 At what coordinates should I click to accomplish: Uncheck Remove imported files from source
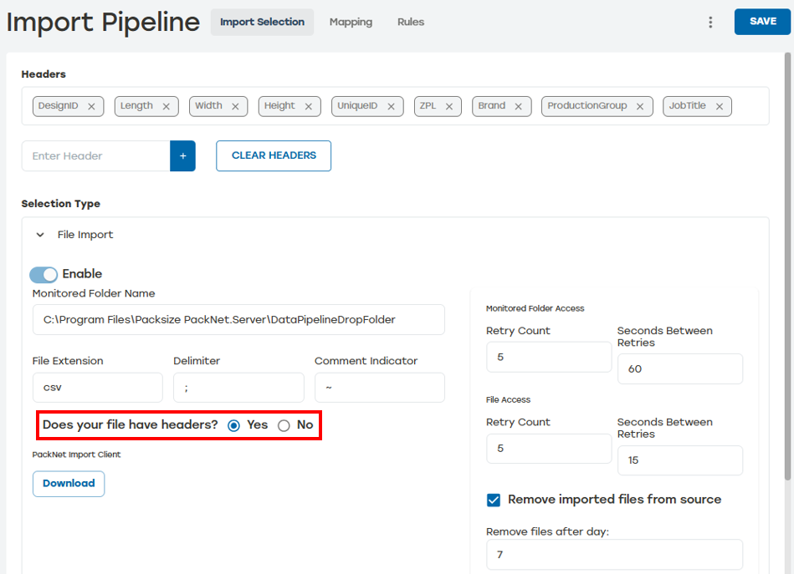tap(494, 500)
